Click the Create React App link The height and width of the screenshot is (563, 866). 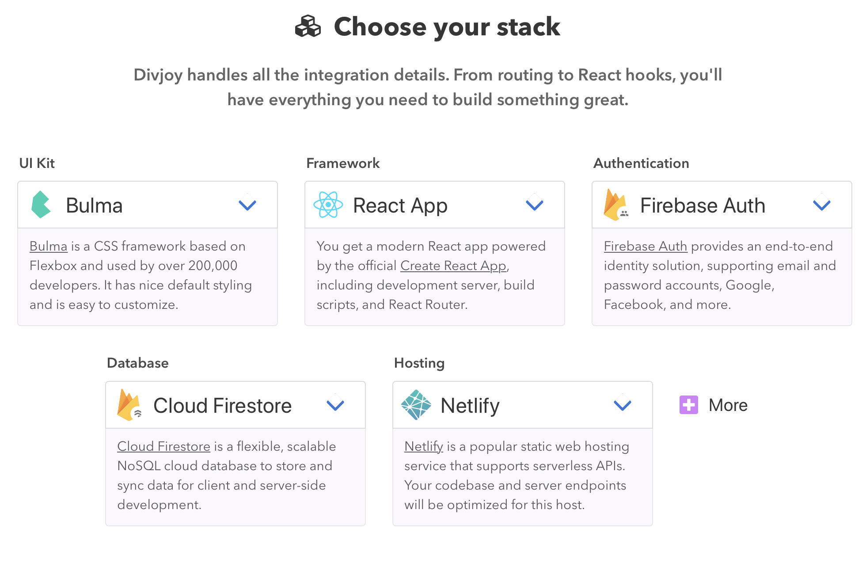point(452,266)
